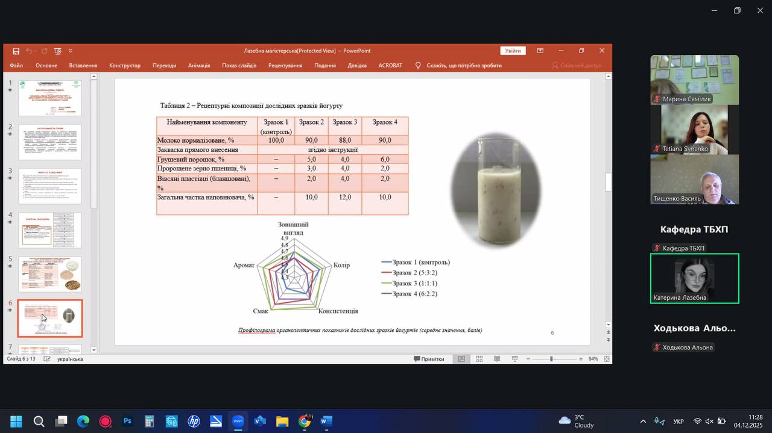Switch to the Анімація ribbon tab
The width and height of the screenshot is (772, 433).
[x=198, y=66]
